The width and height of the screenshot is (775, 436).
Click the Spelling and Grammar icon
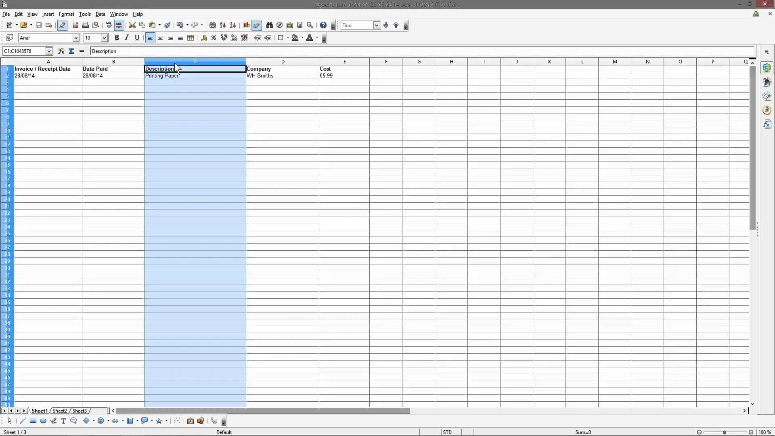click(x=109, y=25)
